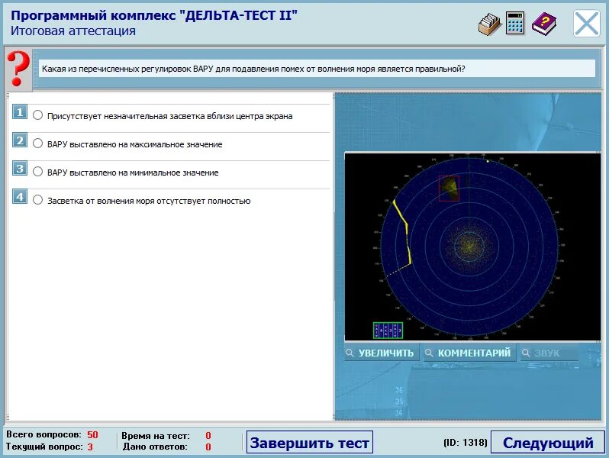Click the program title 'ДЕЛЬТА-ТЕСТ II'
This screenshot has height=458, width=609.
tap(154, 15)
